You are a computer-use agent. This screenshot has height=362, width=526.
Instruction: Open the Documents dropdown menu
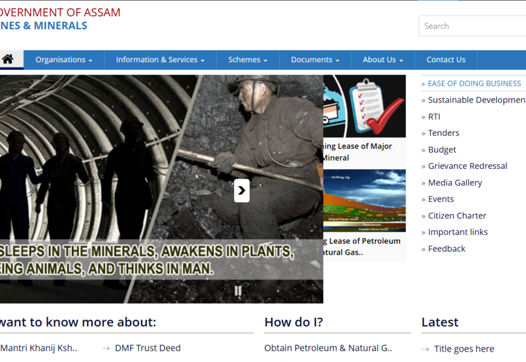tap(315, 60)
